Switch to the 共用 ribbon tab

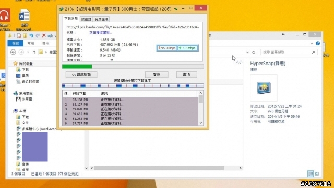pos(45,43)
